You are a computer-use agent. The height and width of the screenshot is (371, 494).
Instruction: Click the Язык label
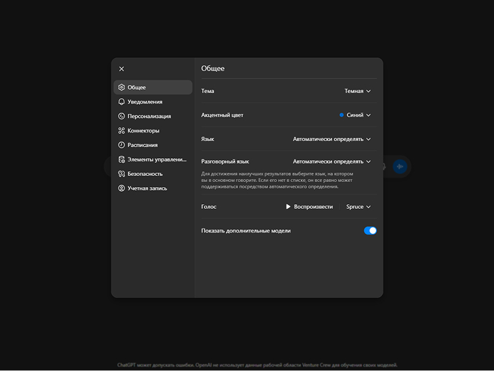click(x=207, y=139)
